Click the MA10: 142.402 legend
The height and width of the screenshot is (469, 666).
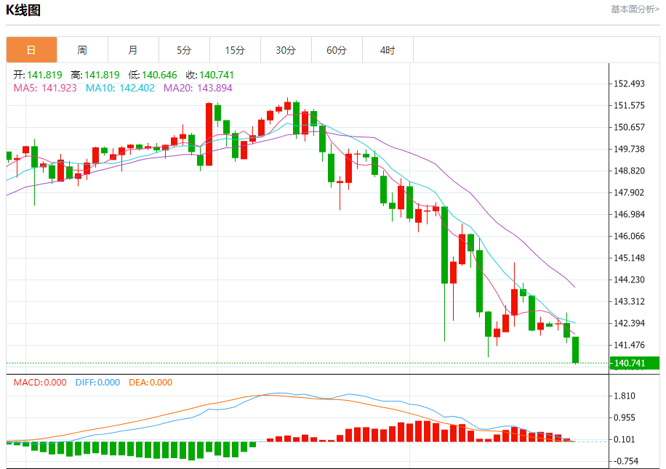point(120,88)
